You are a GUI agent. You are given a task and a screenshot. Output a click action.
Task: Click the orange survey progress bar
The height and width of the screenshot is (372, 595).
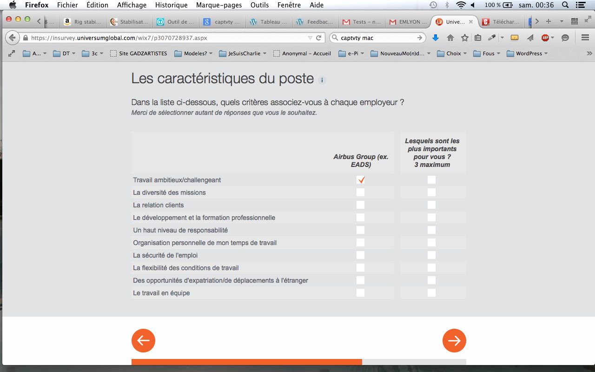click(247, 362)
